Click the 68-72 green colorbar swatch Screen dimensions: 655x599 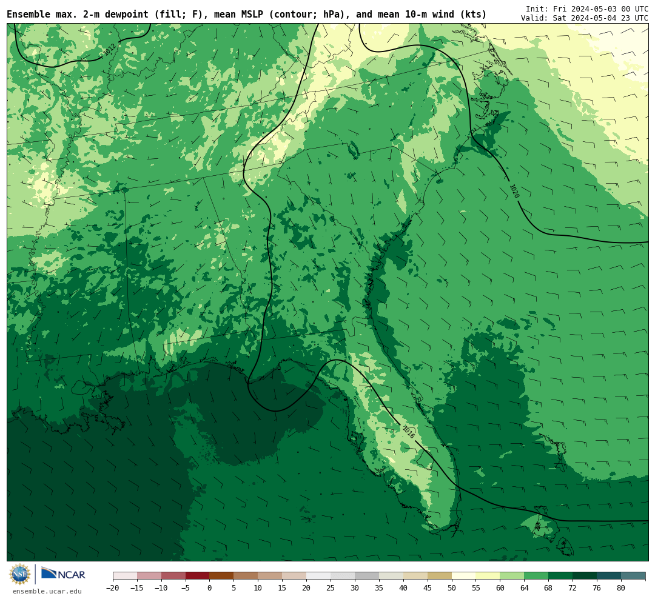point(560,577)
